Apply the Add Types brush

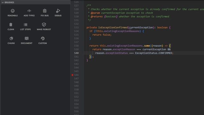pos(29,13)
